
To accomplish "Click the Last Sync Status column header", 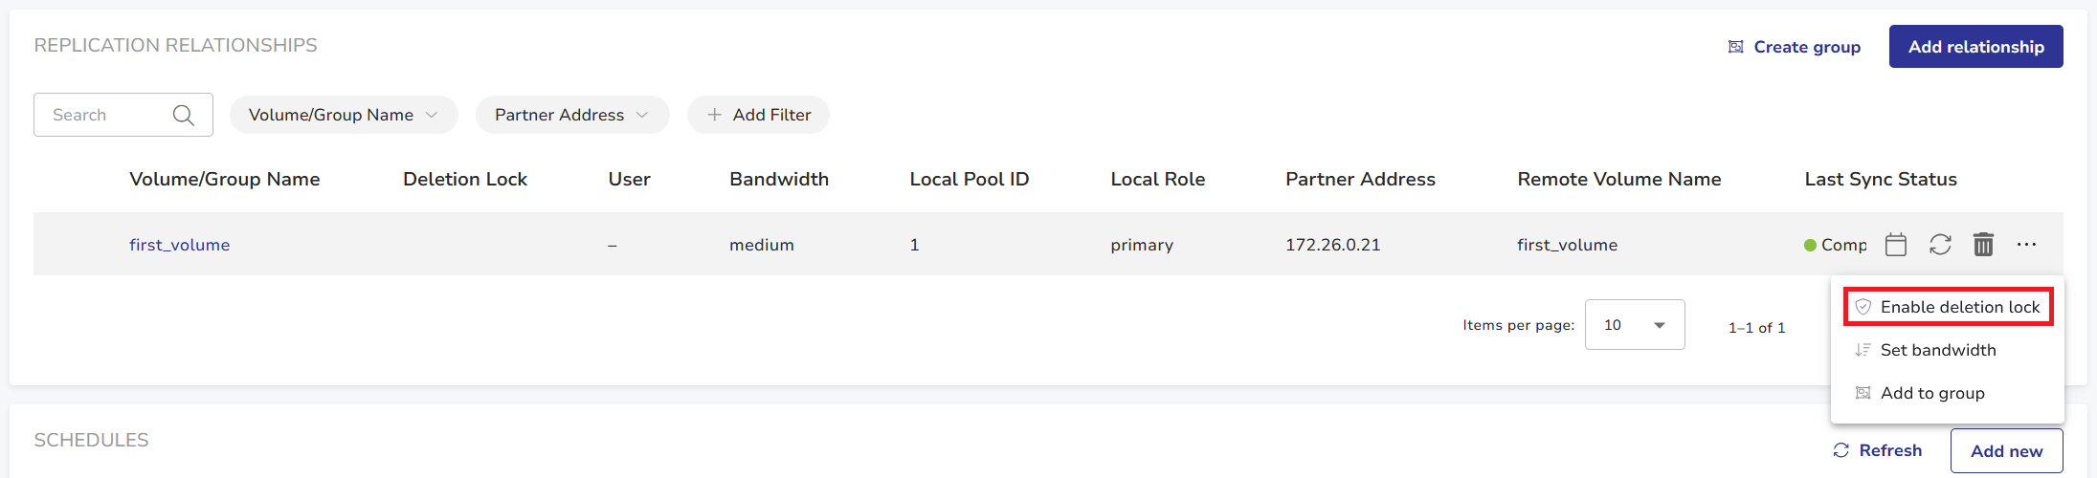I will click(x=1880, y=179).
